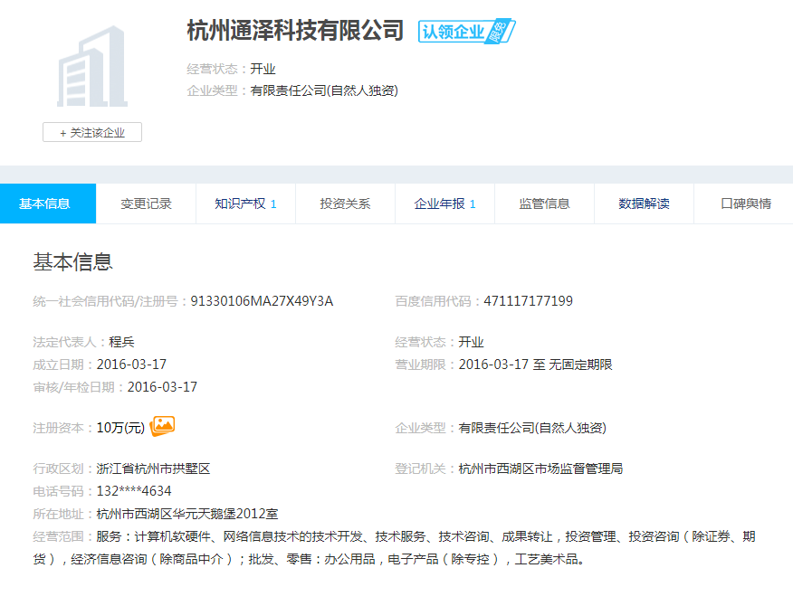793x606 pixels.
Task: Click the 杭州通泽科技有限公司 company title
Action: click(x=295, y=31)
